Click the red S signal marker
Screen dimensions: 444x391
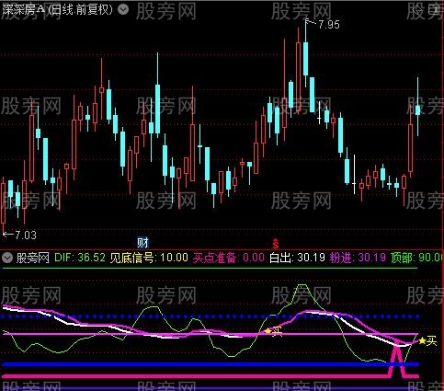(x=276, y=244)
